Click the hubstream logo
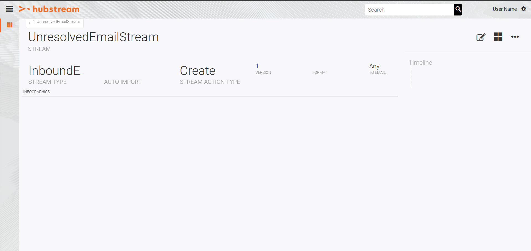This screenshot has width=531, height=251. click(49, 9)
